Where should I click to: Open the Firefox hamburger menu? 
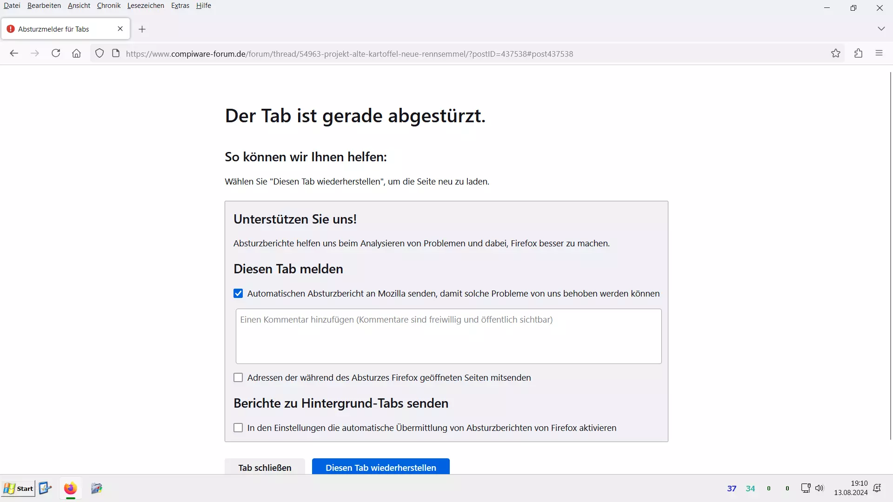point(879,53)
